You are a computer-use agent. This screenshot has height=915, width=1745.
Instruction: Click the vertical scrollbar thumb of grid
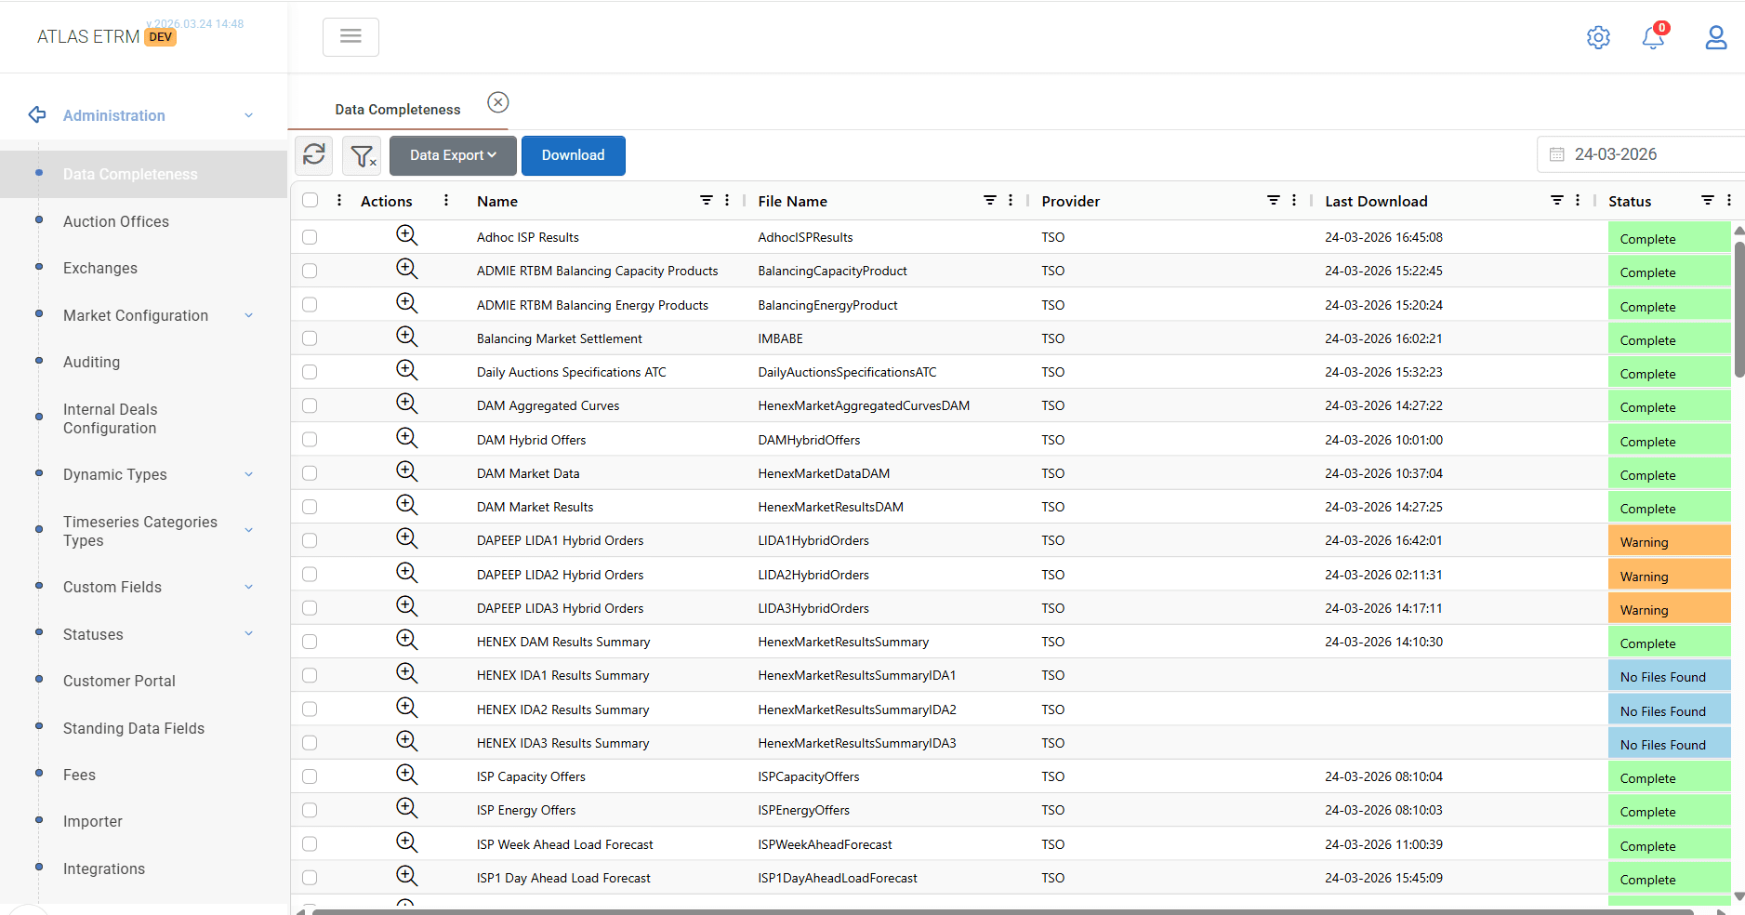pos(1738,310)
